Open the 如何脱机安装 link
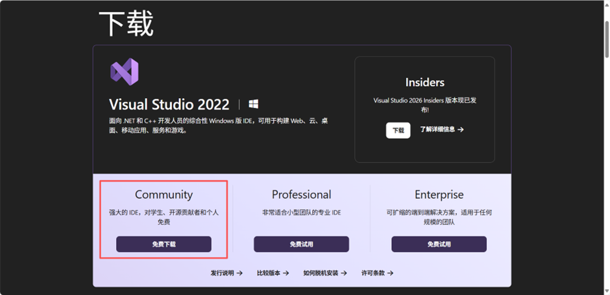Image resolution: width=610 pixels, height=295 pixels. tap(325, 273)
